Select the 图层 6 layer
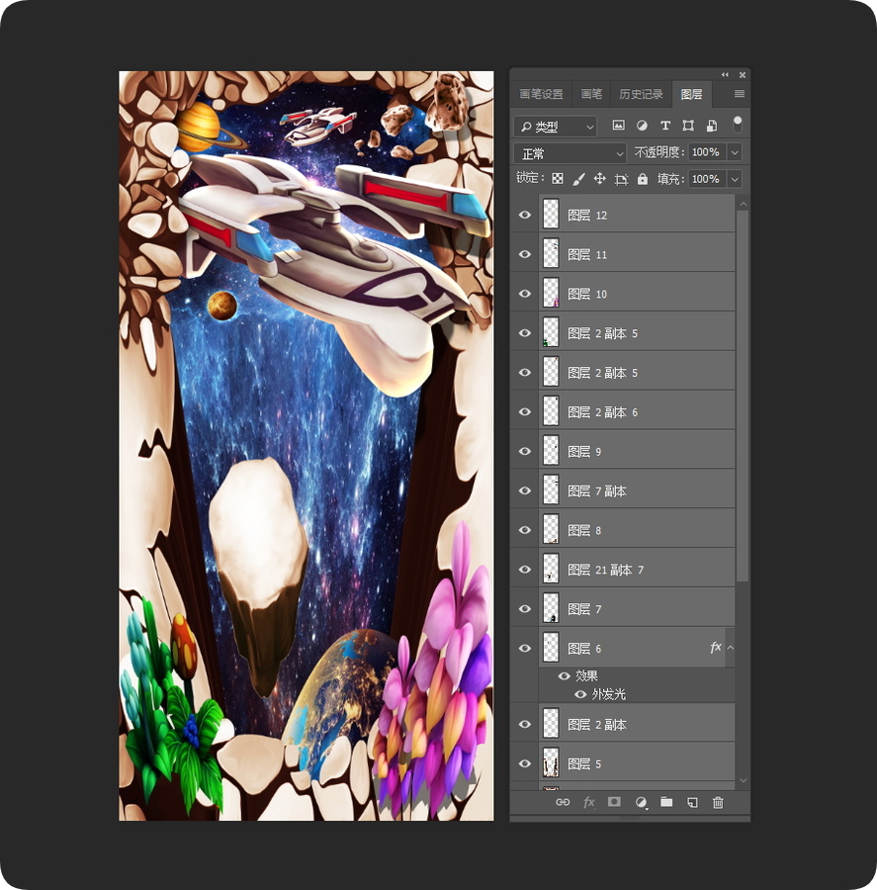This screenshot has height=890, width=877. click(x=637, y=648)
